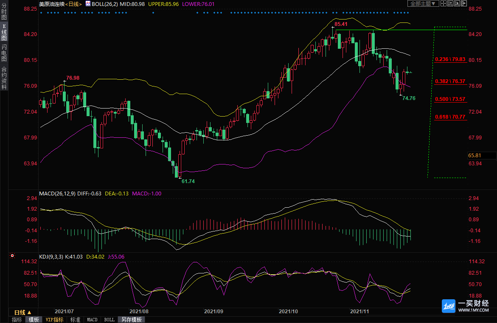Image resolution: width=497 pixels, height=323 pixels.
Task: Click the 0.382 \ 76.37 Fibonacci level
Action: click(450, 81)
